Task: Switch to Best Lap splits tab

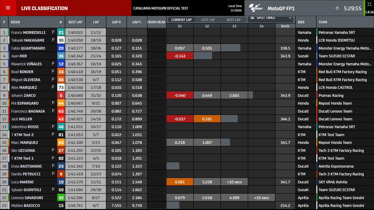Action: 234,20
